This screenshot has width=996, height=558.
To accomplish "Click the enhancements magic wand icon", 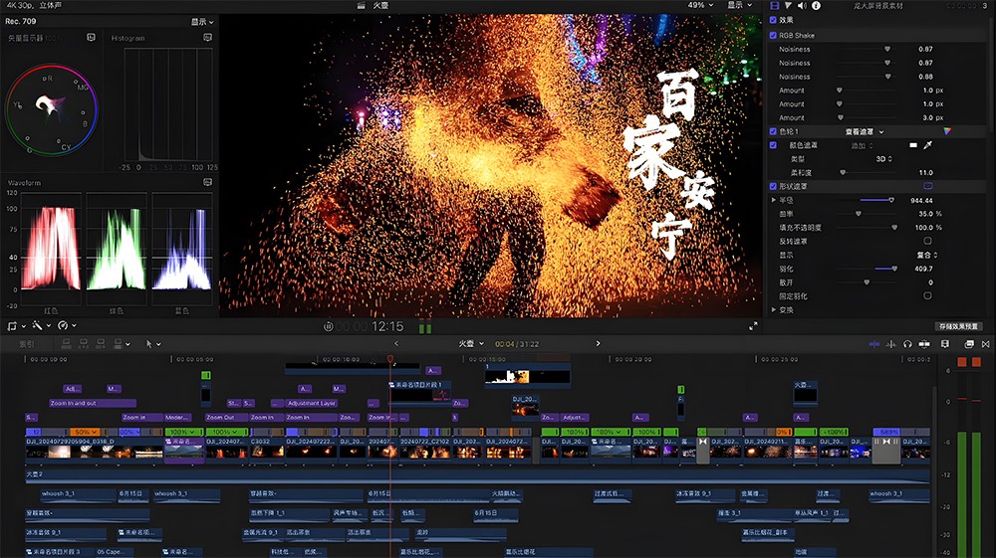I will pyautogui.click(x=37, y=326).
